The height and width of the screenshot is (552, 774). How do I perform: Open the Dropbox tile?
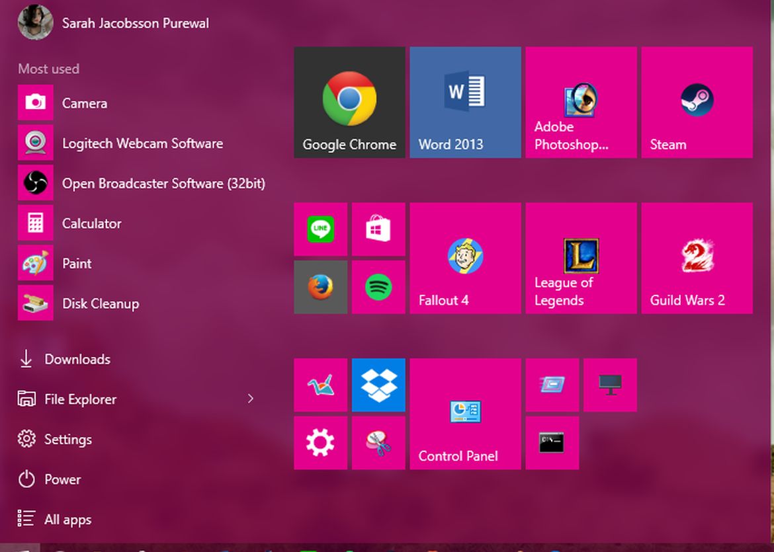[x=378, y=385]
